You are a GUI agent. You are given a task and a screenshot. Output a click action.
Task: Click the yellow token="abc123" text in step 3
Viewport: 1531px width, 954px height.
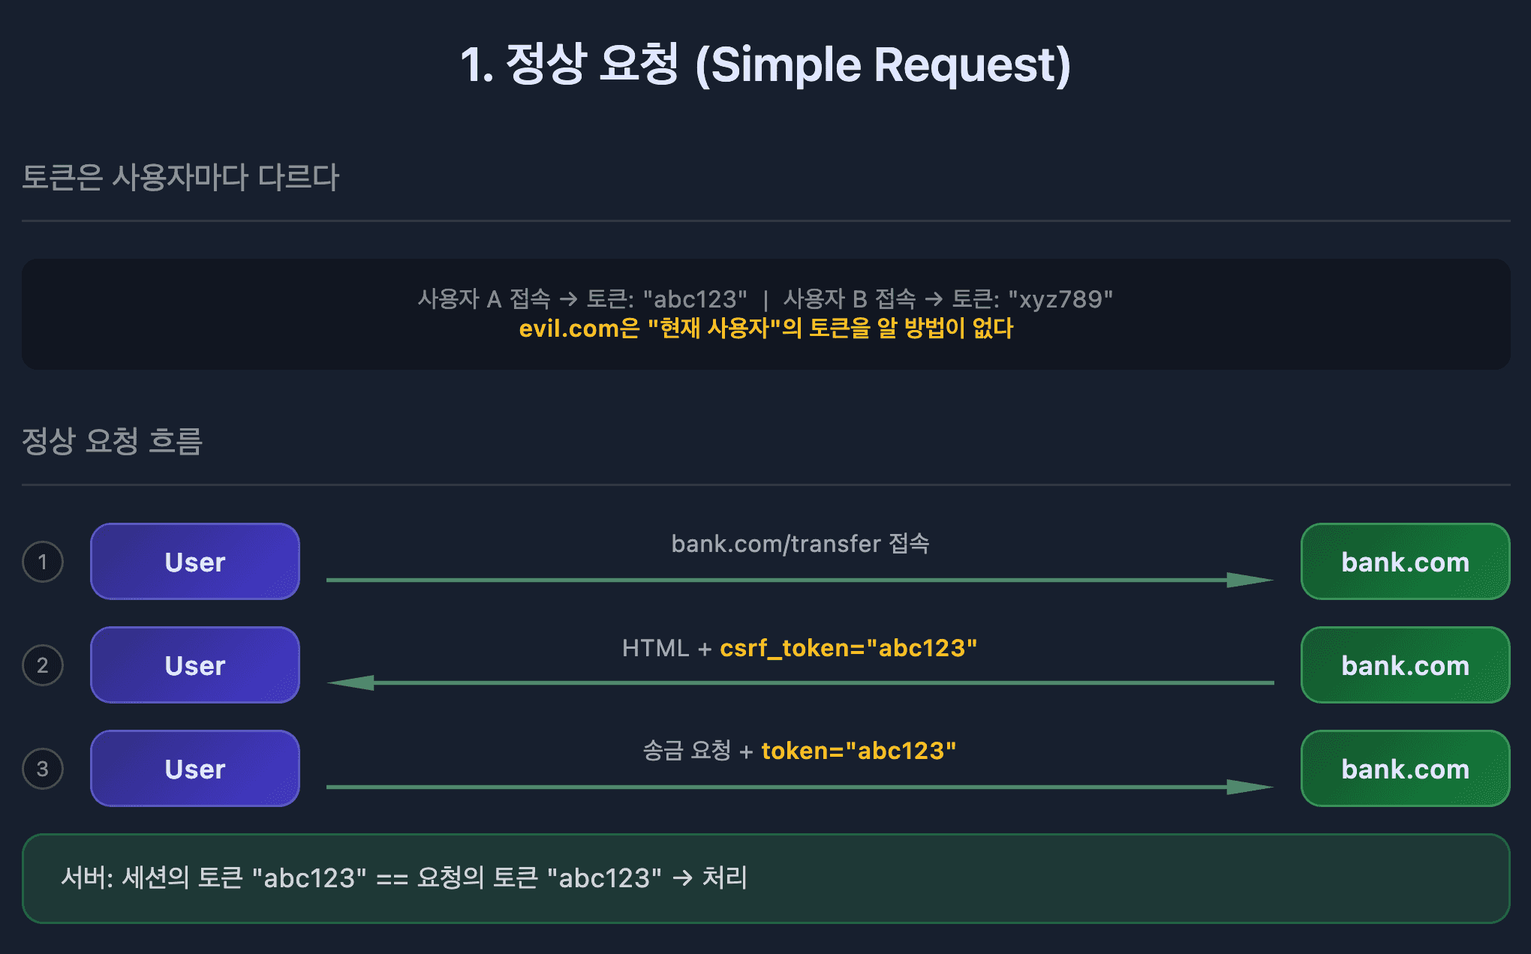point(859,751)
